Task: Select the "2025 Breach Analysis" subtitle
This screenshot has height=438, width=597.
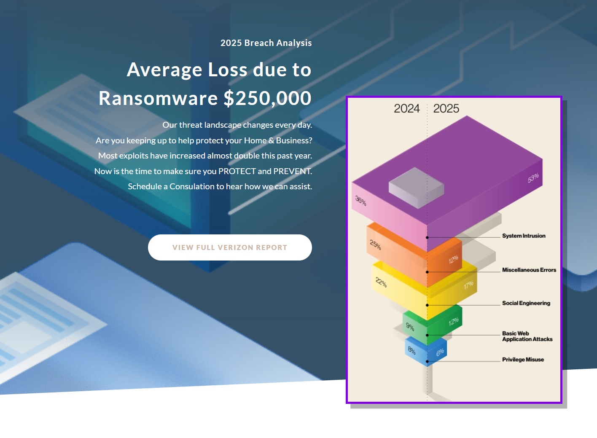Action: click(x=266, y=43)
